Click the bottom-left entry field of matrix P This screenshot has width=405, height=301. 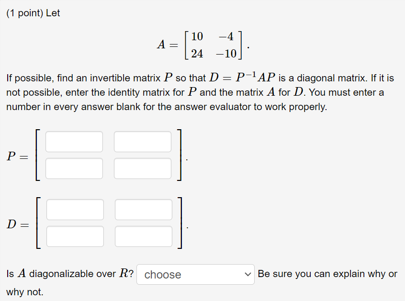point(74,168)
